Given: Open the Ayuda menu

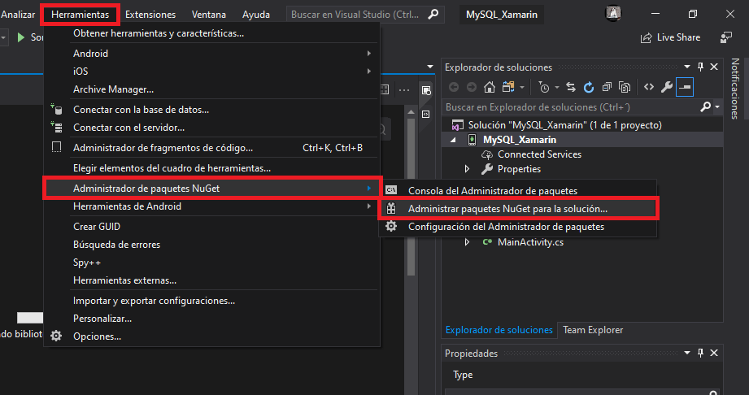Looking at the screenshot, I should 256,15.
